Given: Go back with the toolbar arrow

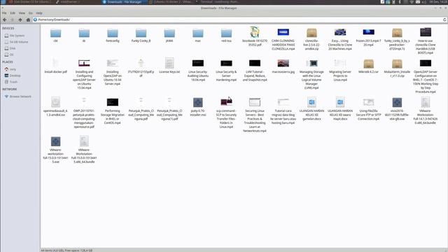Looking at the screenshot, I should pos(5,20).
